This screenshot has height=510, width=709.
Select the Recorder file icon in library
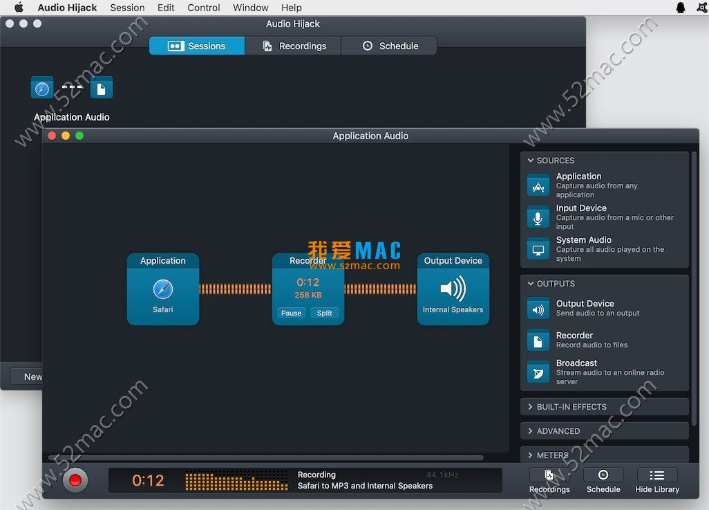point(538,341)
